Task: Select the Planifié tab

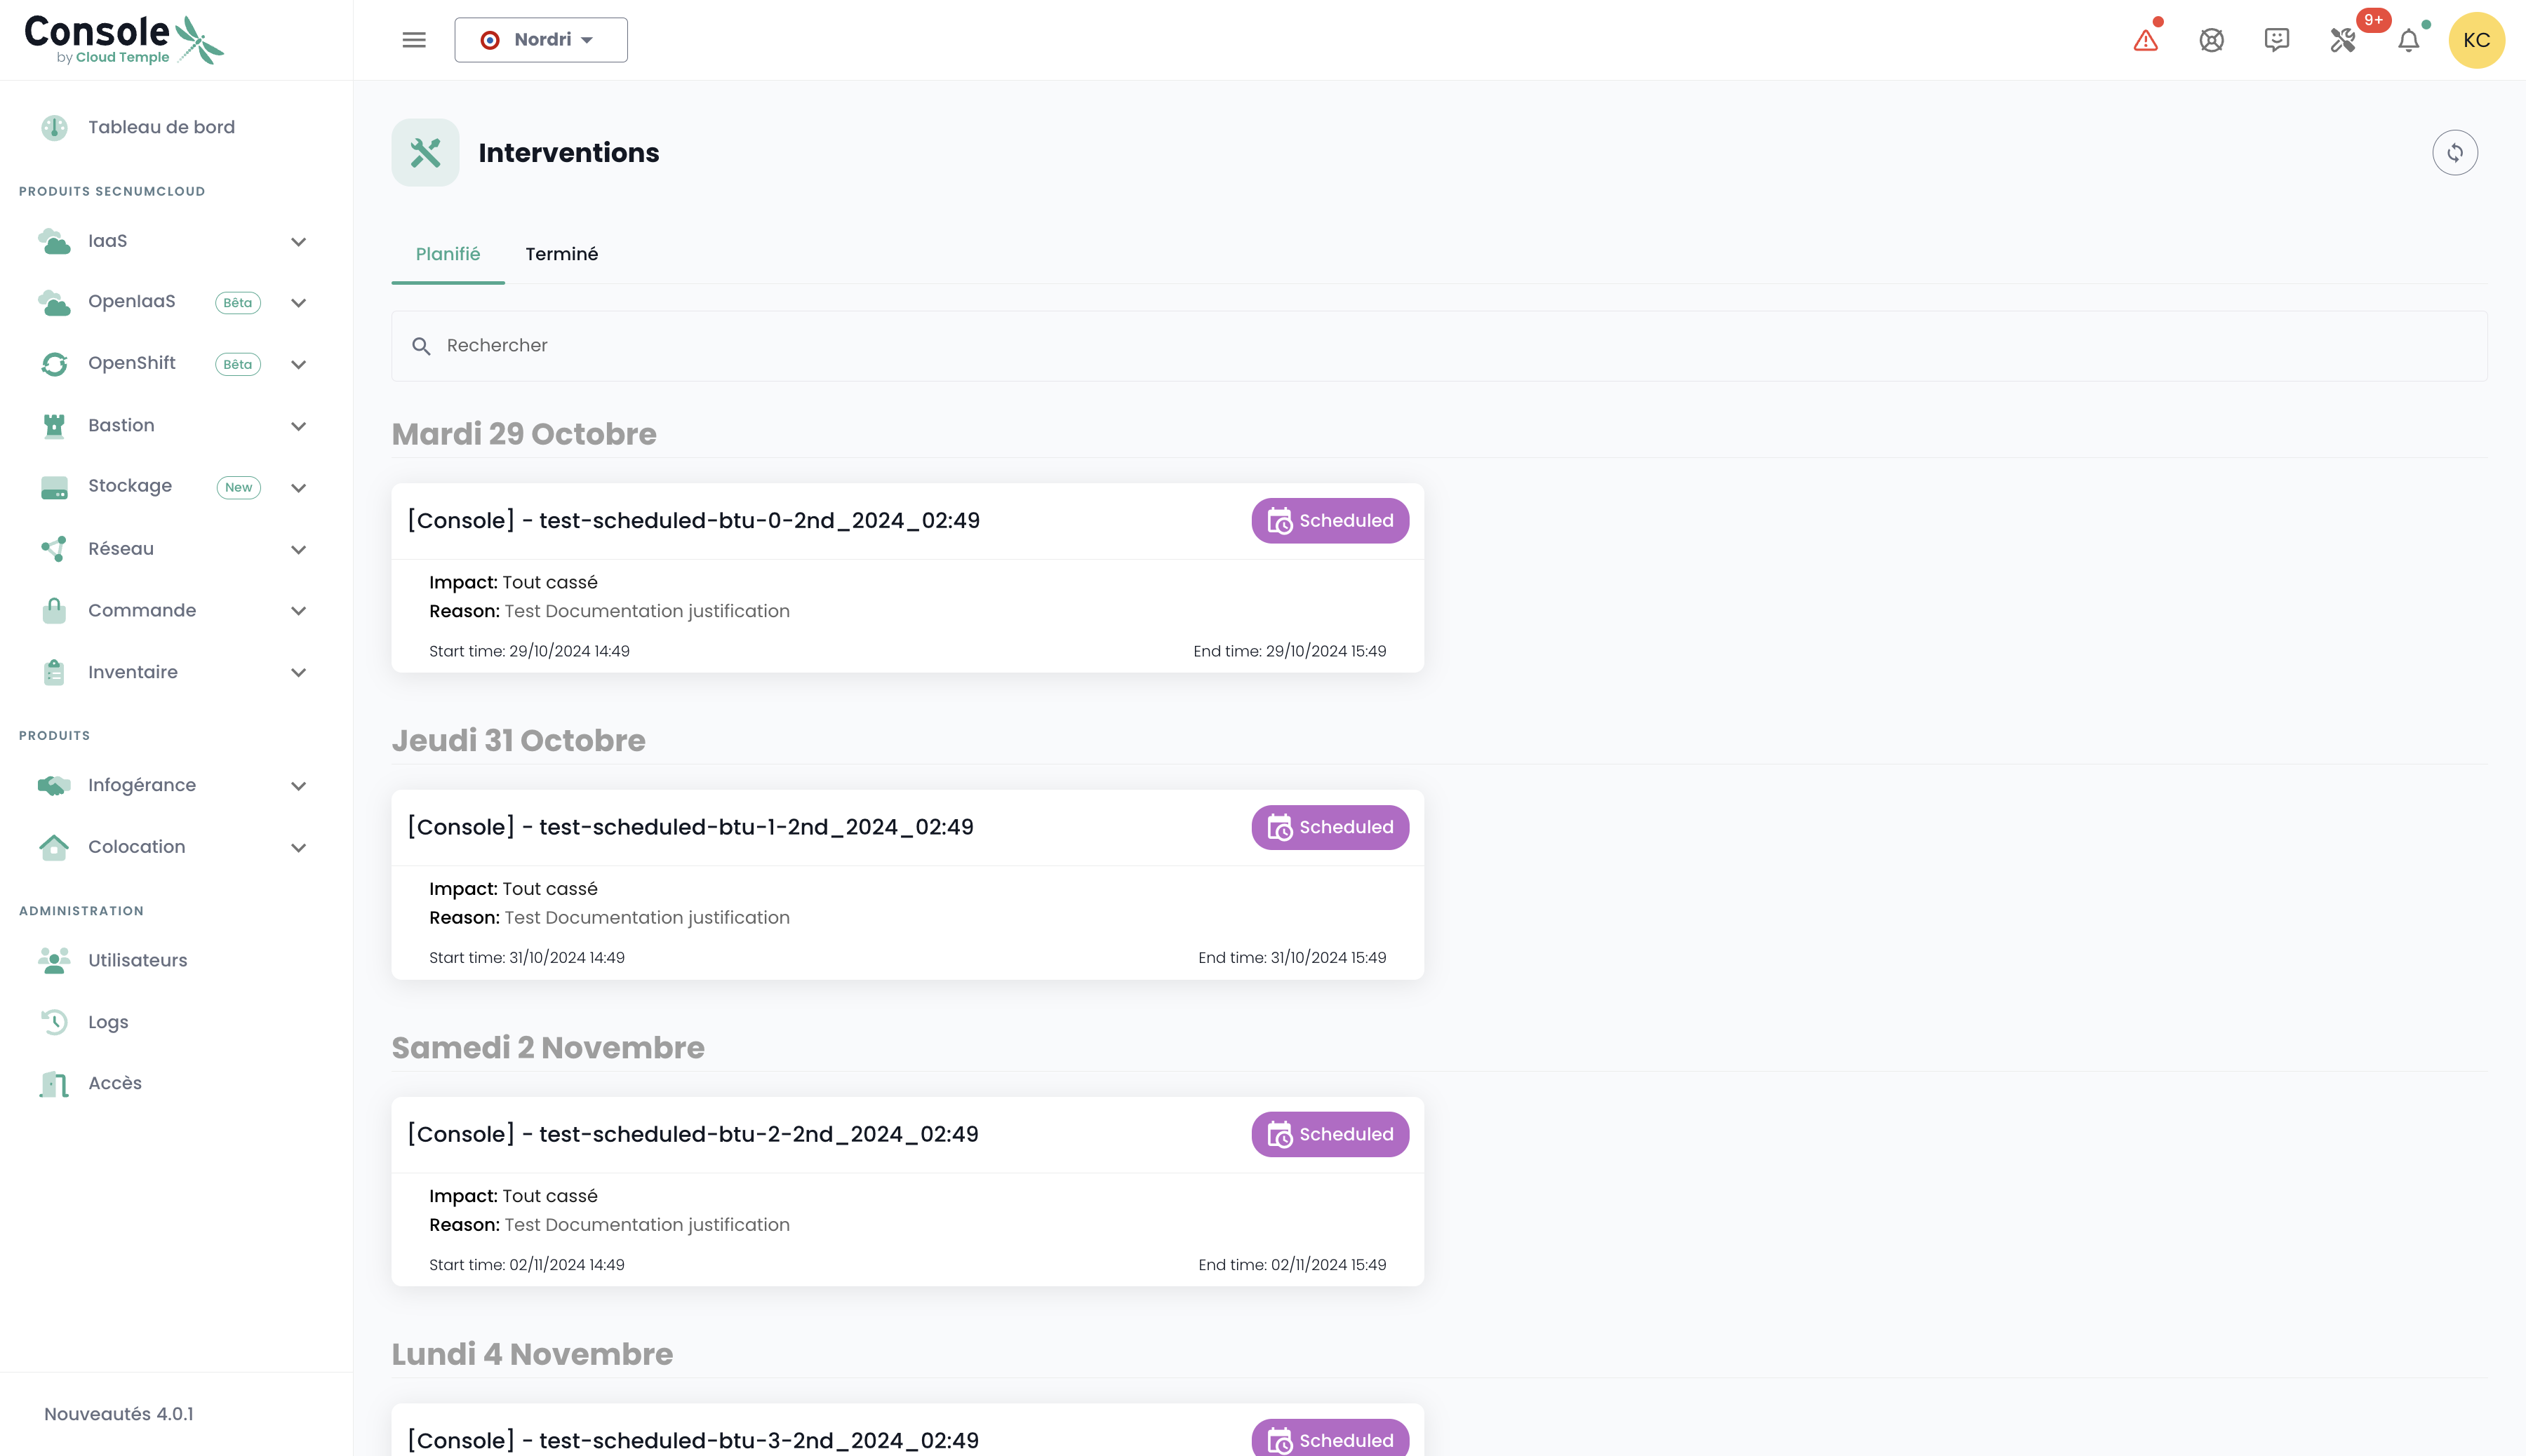Action: [x=447, y=254]
